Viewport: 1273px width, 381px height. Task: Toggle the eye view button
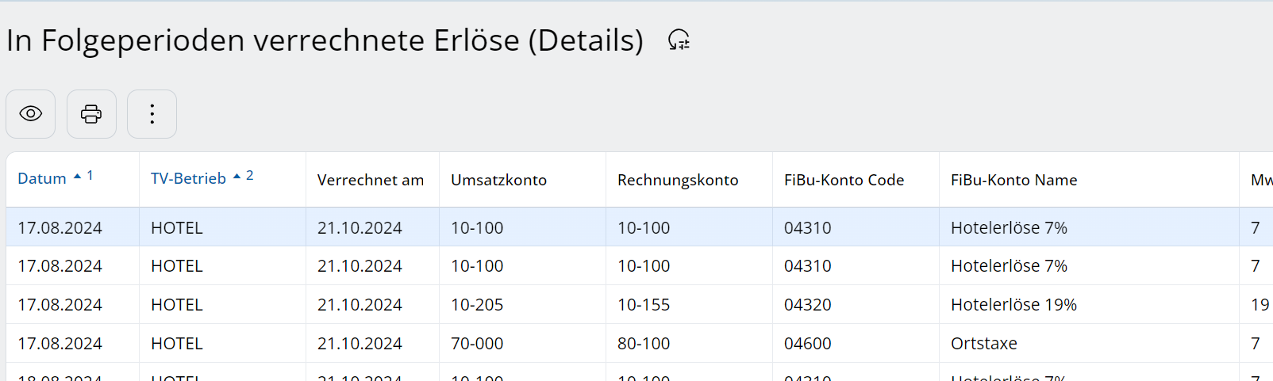click(31, 114)
